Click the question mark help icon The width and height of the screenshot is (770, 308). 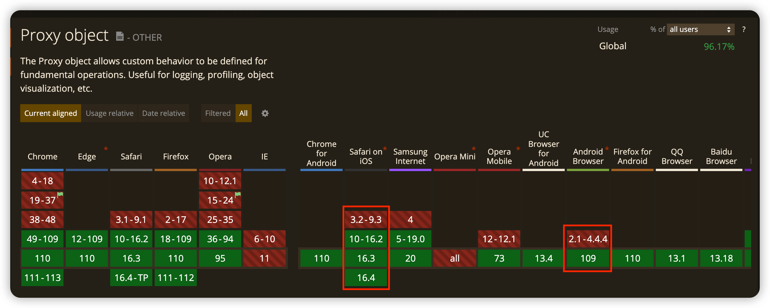744,29
